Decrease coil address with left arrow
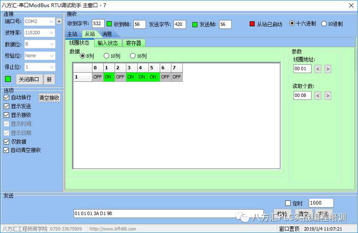Screen dimensions: 358x233 (x=318, y=69)
